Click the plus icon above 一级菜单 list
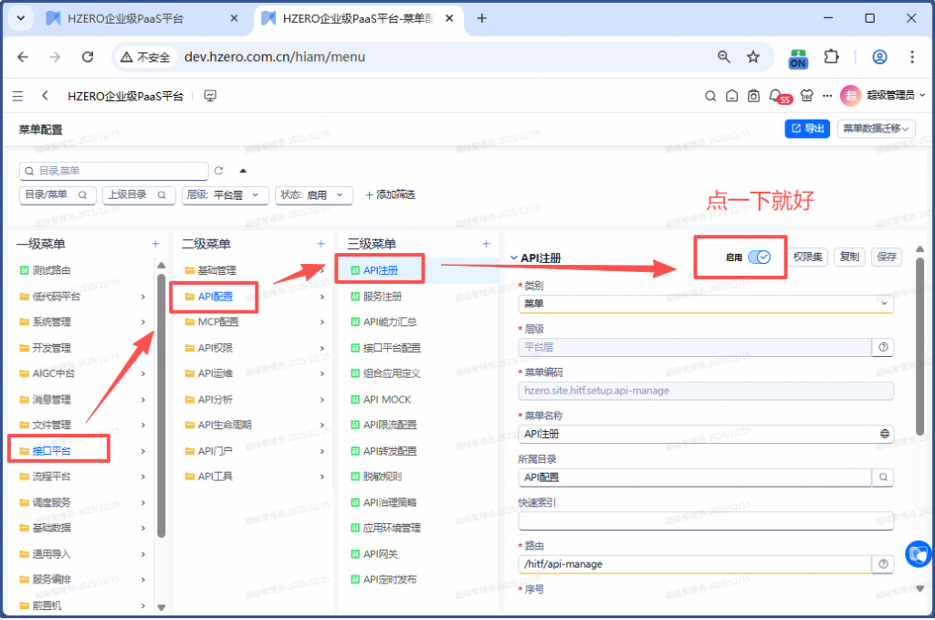This screenshot has height=620, width=935. (x=155, y=244)
